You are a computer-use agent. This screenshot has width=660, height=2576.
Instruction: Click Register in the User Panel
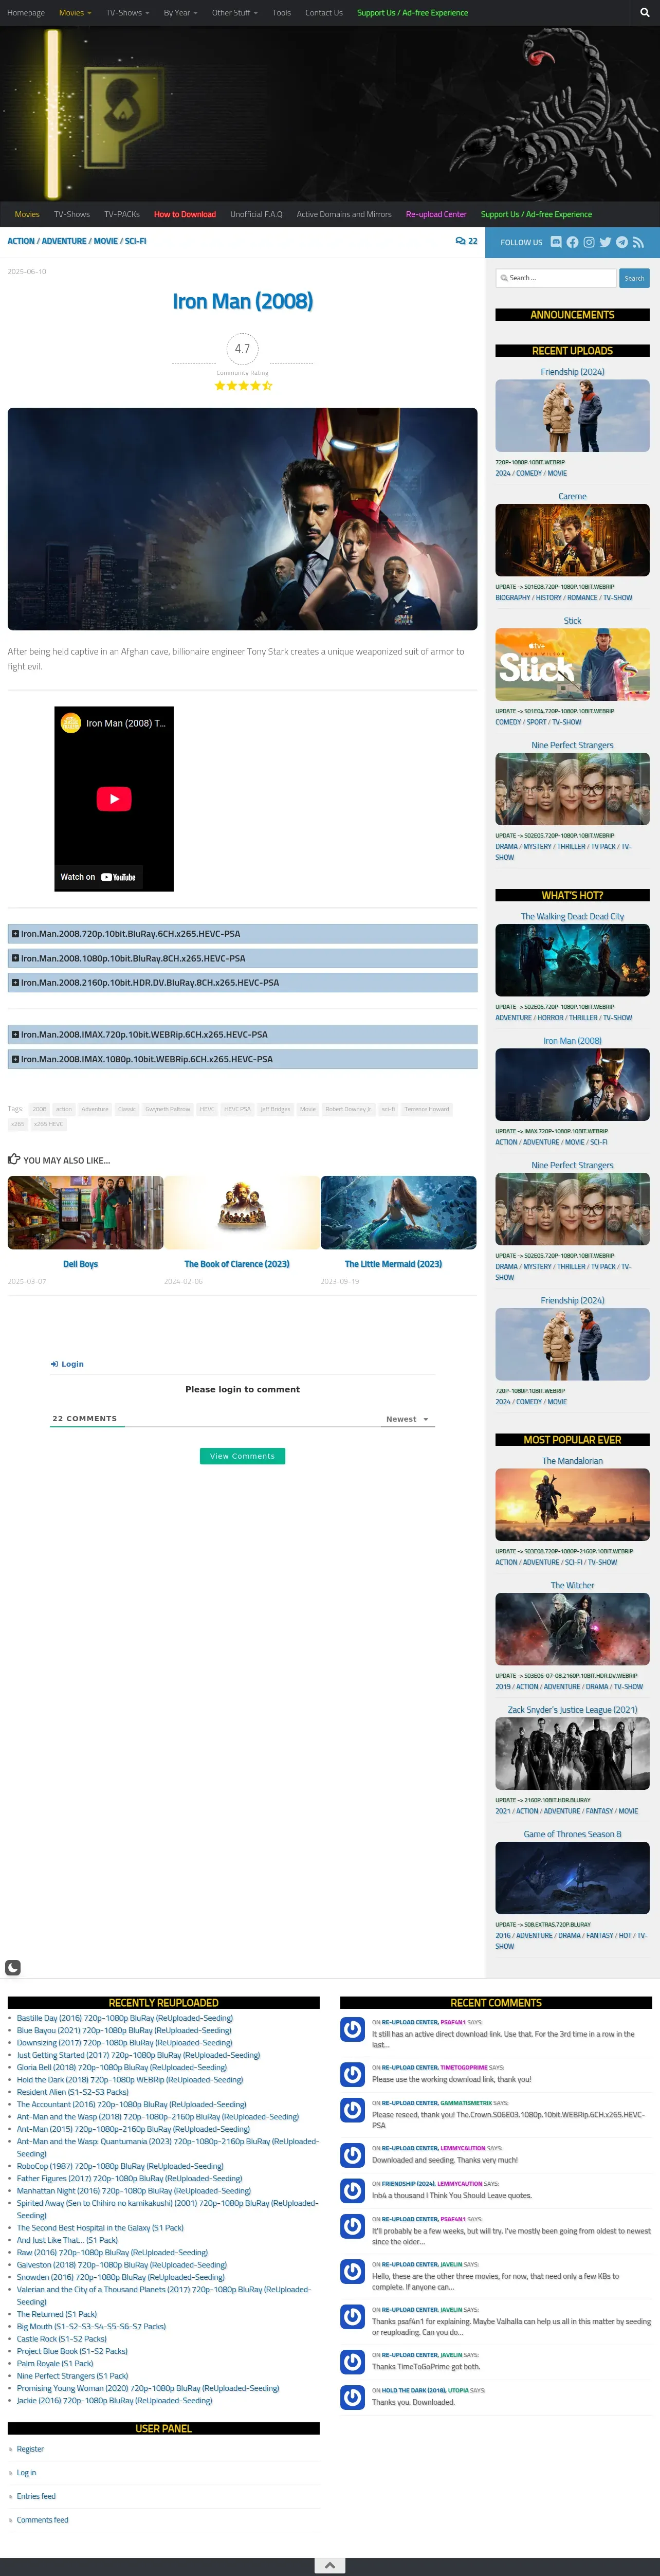point(30,2448)
